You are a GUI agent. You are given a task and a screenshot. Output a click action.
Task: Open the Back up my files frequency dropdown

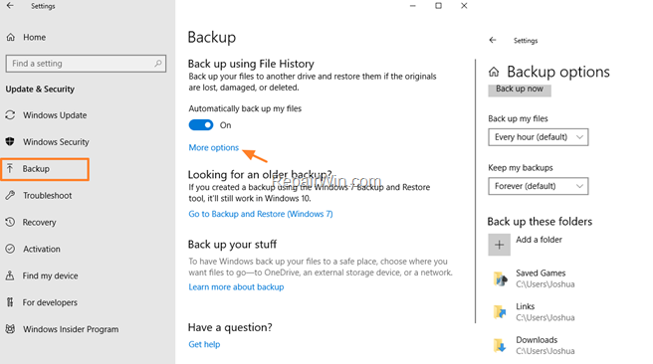(539, 137)
